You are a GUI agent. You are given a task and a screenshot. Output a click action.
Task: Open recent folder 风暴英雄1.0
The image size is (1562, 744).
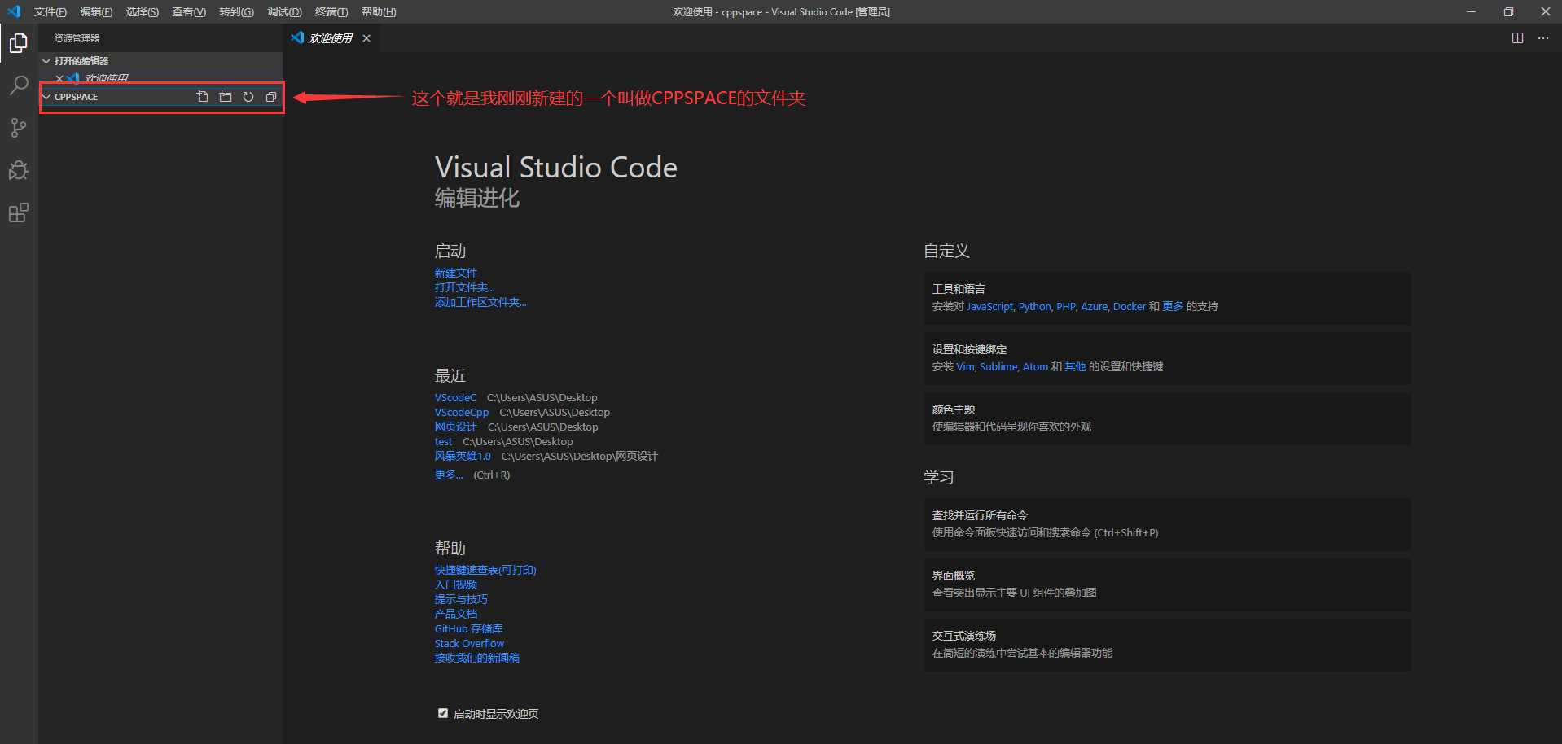coord(463,456)
